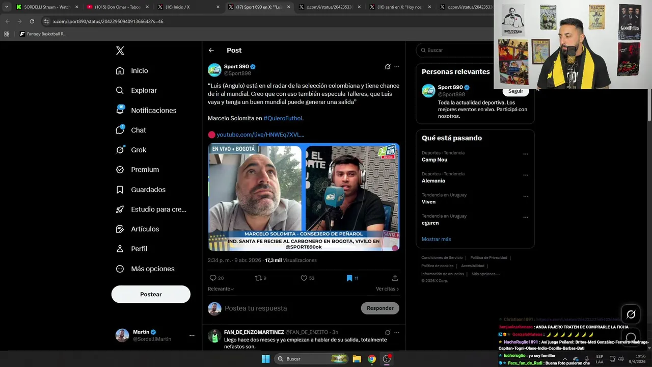This screenshot has height=367, width=652.
Task: Click the Postear button
Action: pyautogui.click(x=151, y=294)
